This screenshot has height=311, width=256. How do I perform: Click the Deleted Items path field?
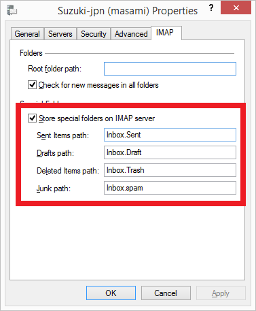[170, 170]
